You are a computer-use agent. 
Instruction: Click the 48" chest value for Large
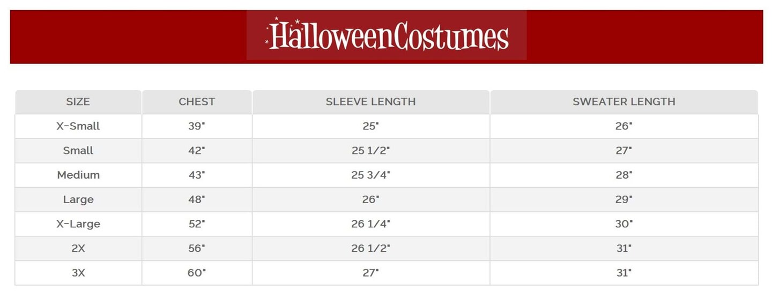point(196,199)
